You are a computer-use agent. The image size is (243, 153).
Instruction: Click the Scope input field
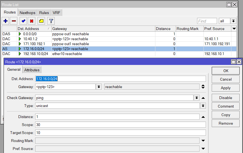pyautogui.click(x=120, y=125)
